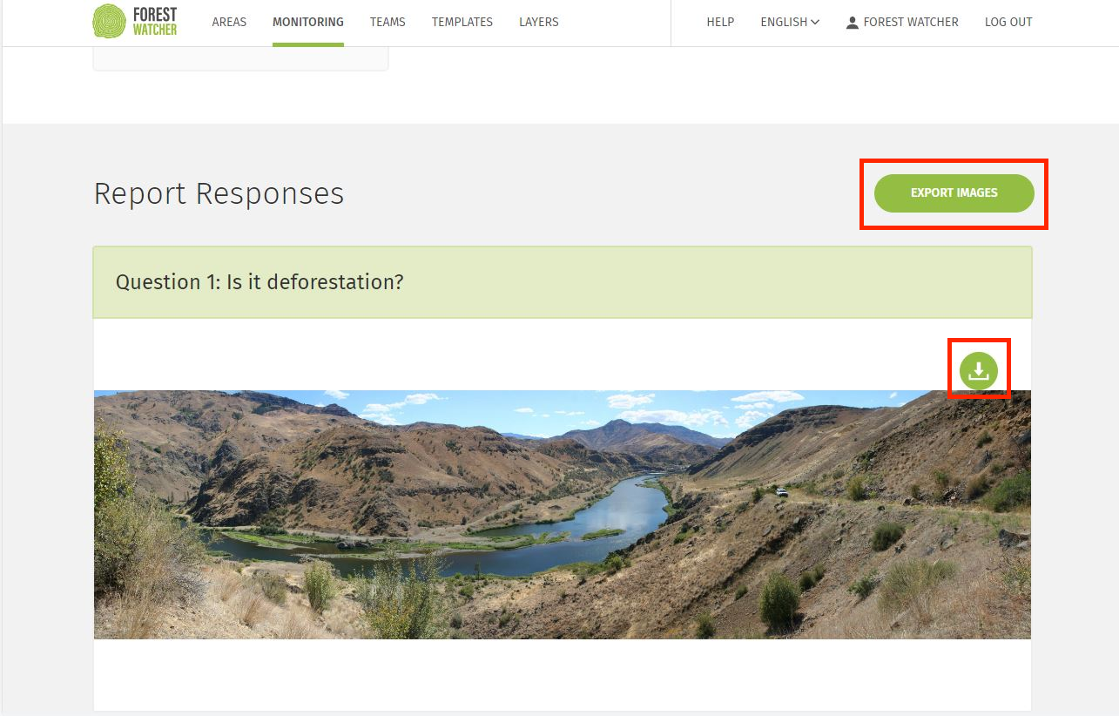Open the Teams page
Image resolution: width=1119 pixels, height=716 pixels.
point(388,22)
